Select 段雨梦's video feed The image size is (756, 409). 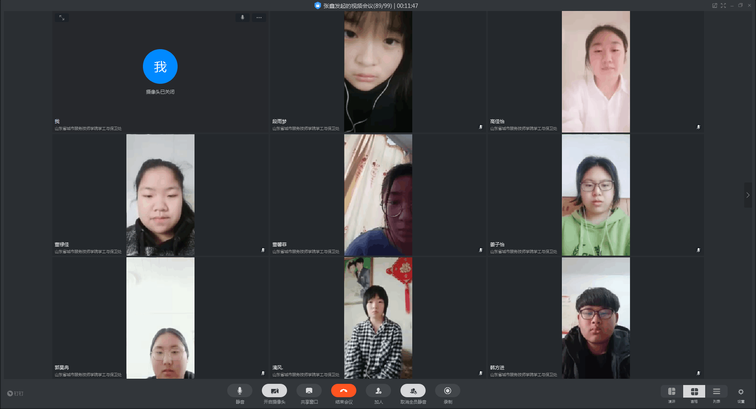click(x=378, y=72)
